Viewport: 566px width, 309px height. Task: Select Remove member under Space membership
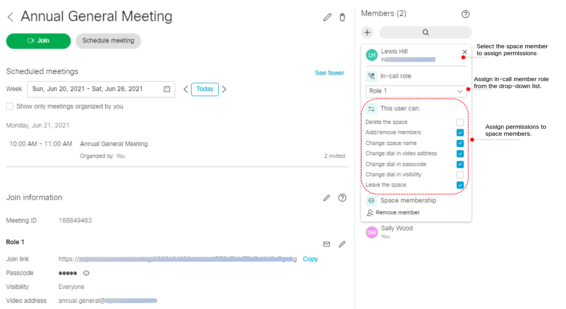(x=397, y=213)
